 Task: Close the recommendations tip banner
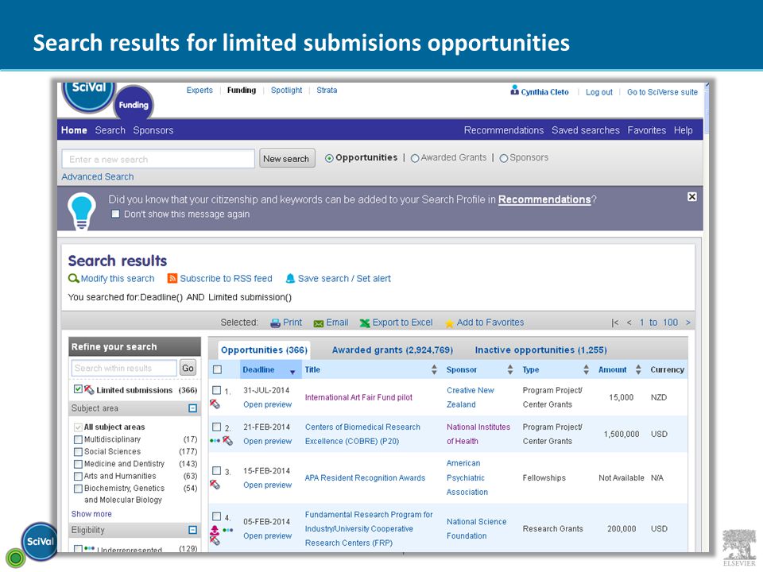(x=692, y=196)
